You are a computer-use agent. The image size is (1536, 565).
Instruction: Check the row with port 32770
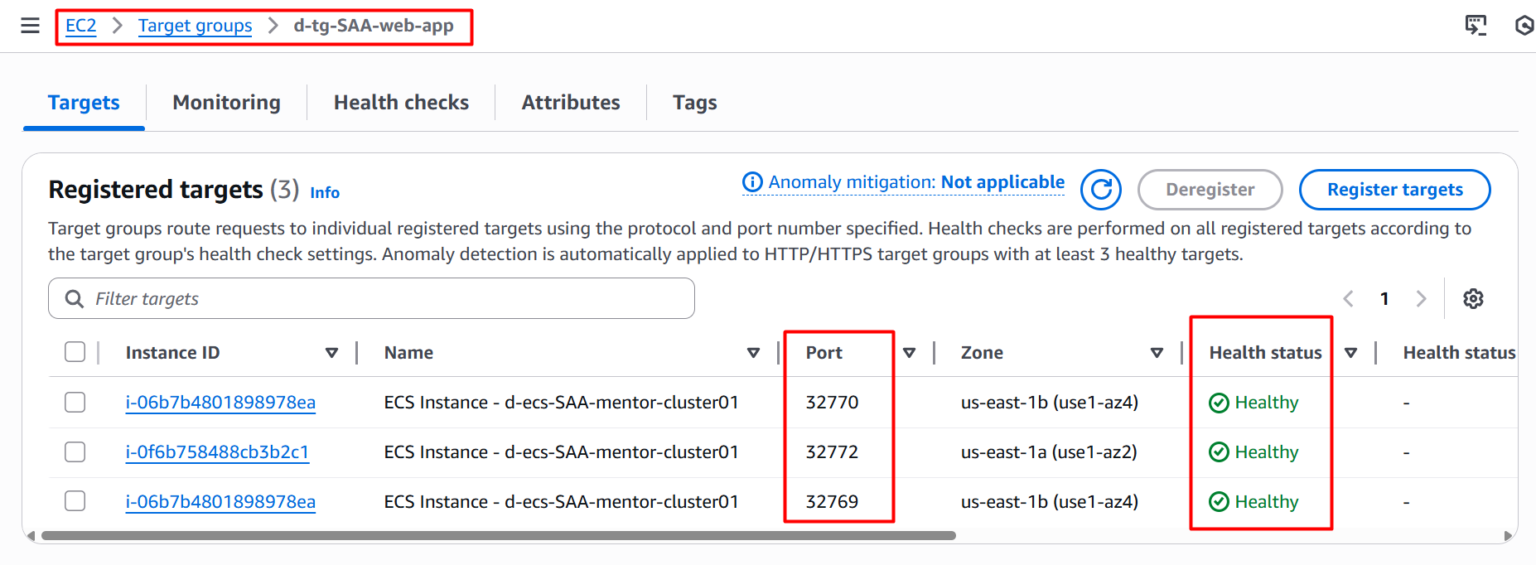[75, 403]
